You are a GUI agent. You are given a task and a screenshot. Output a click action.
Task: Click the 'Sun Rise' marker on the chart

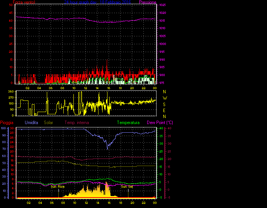pyautogui.click(x=58, y=186)
